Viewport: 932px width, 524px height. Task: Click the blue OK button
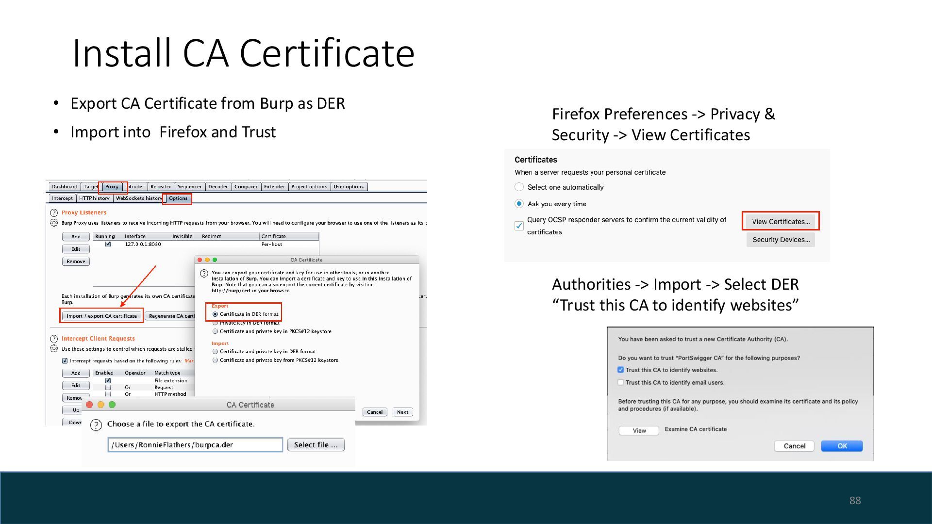pyautogui.click(x=842, y=446)
